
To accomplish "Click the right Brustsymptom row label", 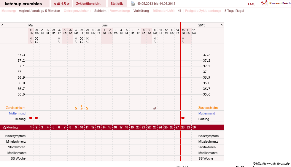I will pyautogui.click(x=209, y=136).
